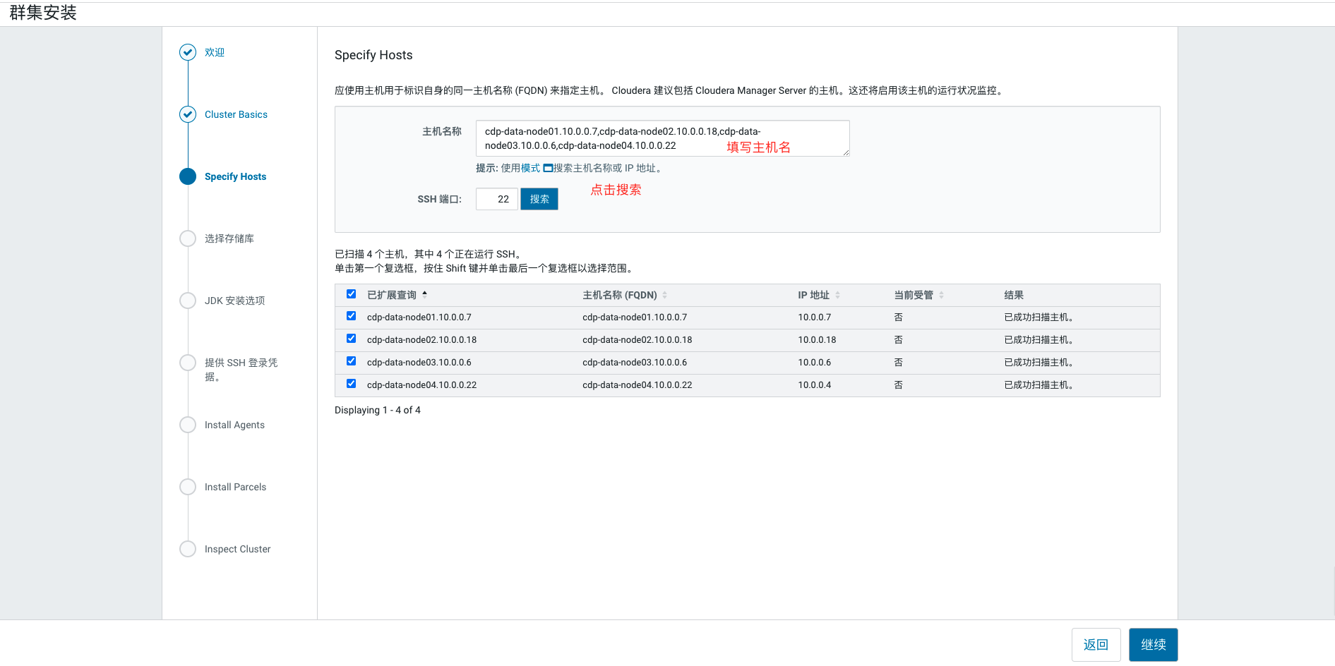Click sort arrow icon on 已扩展查询 column

pyautogui.click(x=425, y=294)
